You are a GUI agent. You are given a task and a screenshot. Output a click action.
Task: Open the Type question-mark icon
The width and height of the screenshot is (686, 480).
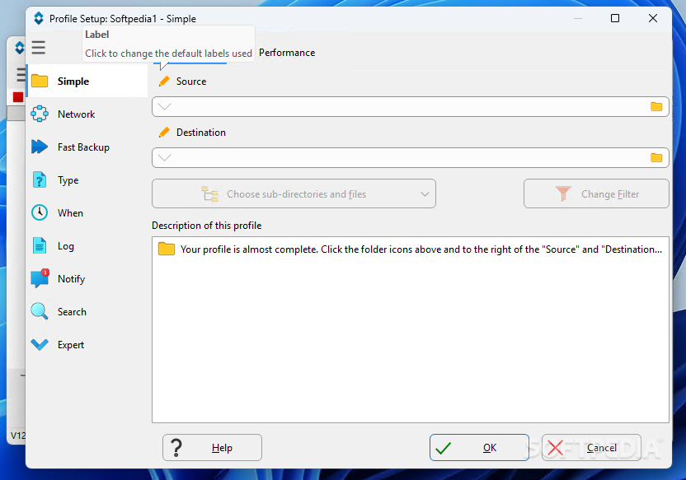click(40, 180)
